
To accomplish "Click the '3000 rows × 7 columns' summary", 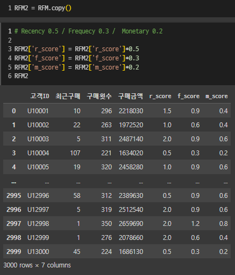I will [x=37, y=265].
